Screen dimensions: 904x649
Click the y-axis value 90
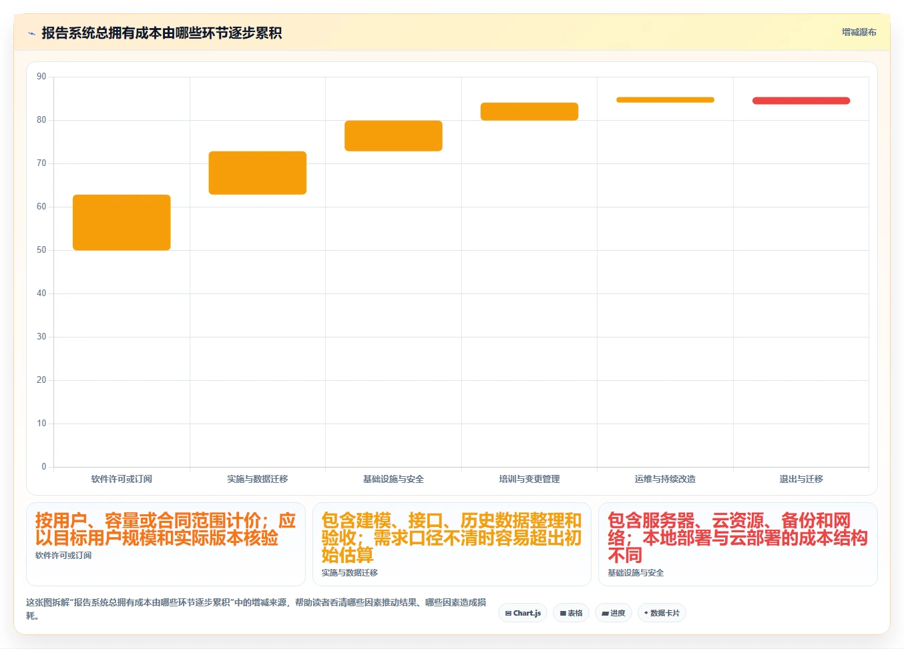[41, 77]
